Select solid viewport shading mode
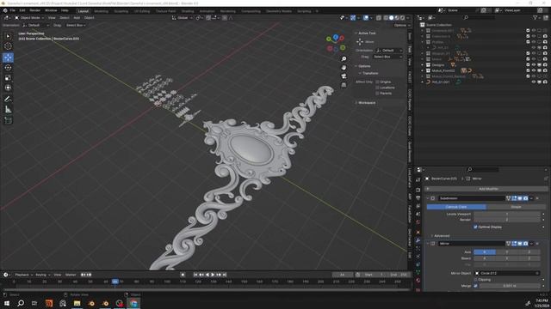Image resolution: width=551 pixels, height=309 pixels. (391, 17)
